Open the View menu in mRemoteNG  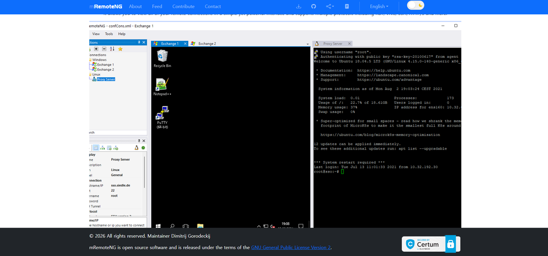pos(96,34)
